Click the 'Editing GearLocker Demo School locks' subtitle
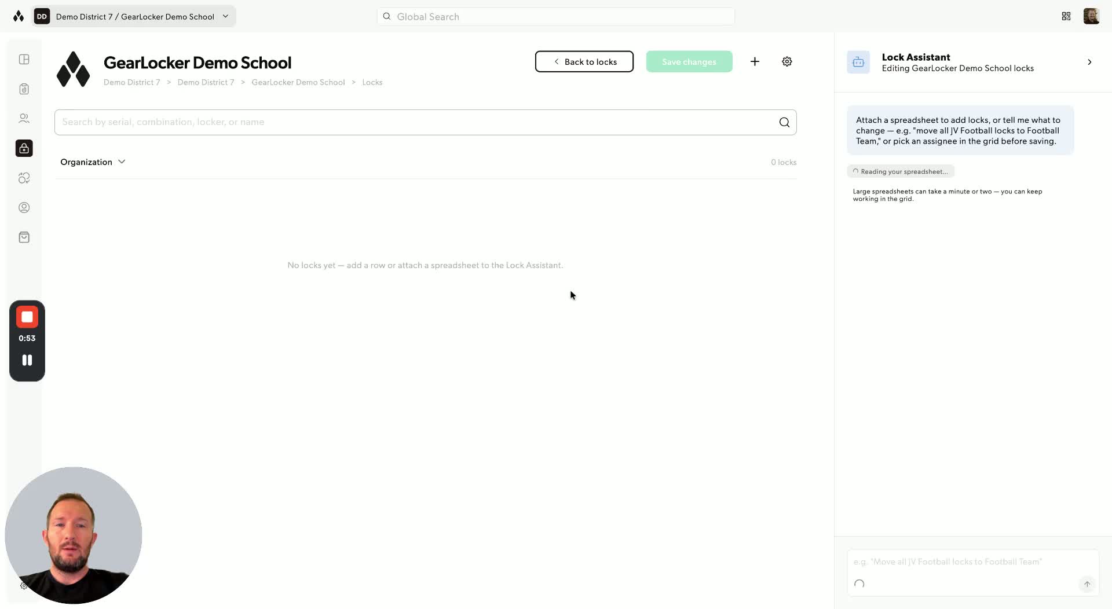The width and height of the screenshot is (1112, 609). 958,68
